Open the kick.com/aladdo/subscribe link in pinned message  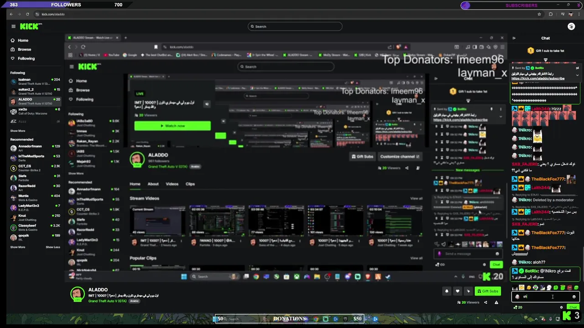(538, 78)
